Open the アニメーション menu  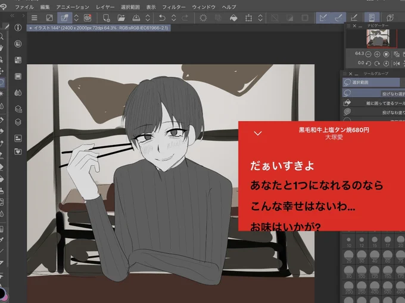(73, 7)
